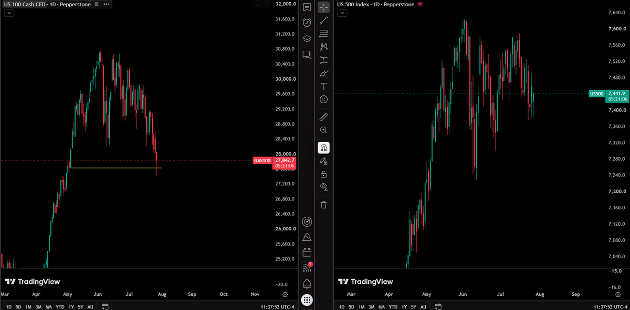Image resolution: width=630 pixels, height=310 pixels.
Task: Collapse US 500 Index legend chevron
Action: [x=342, y=13]
